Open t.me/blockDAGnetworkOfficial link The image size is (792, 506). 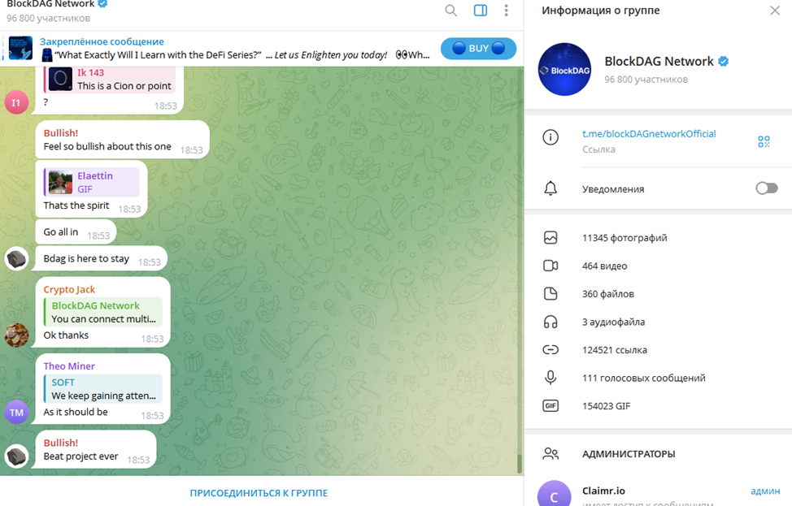(649, 134)
